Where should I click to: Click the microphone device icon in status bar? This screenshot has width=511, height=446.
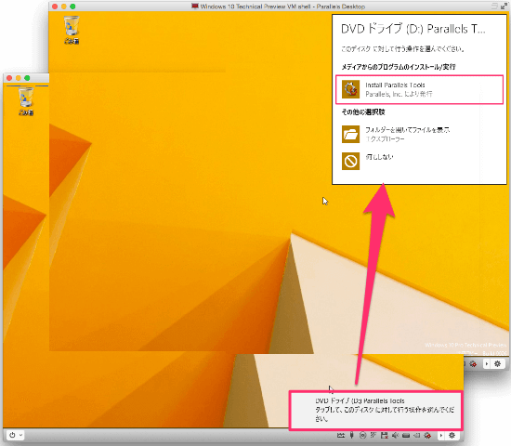pos(351,435)
